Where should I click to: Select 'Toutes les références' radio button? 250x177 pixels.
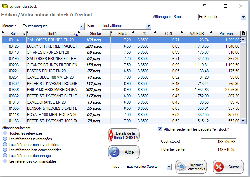coord(5,133)
